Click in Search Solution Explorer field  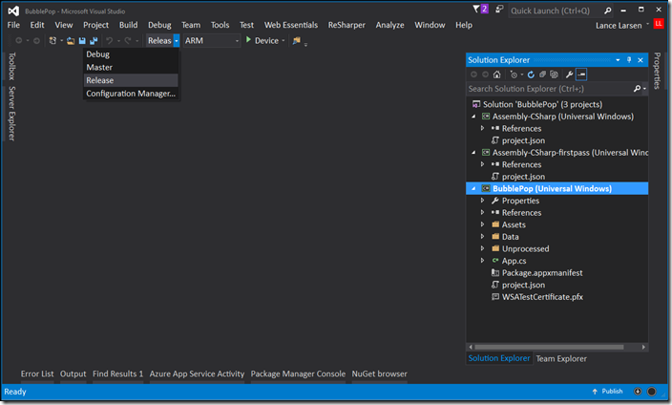[x=549, y=89]
